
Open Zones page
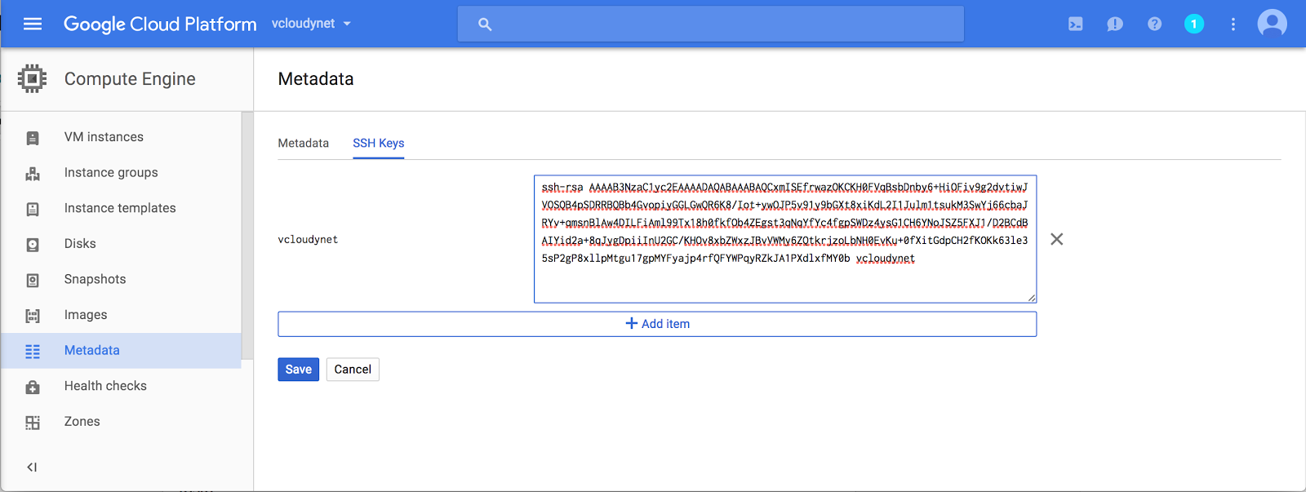click(x=82, y=421)
